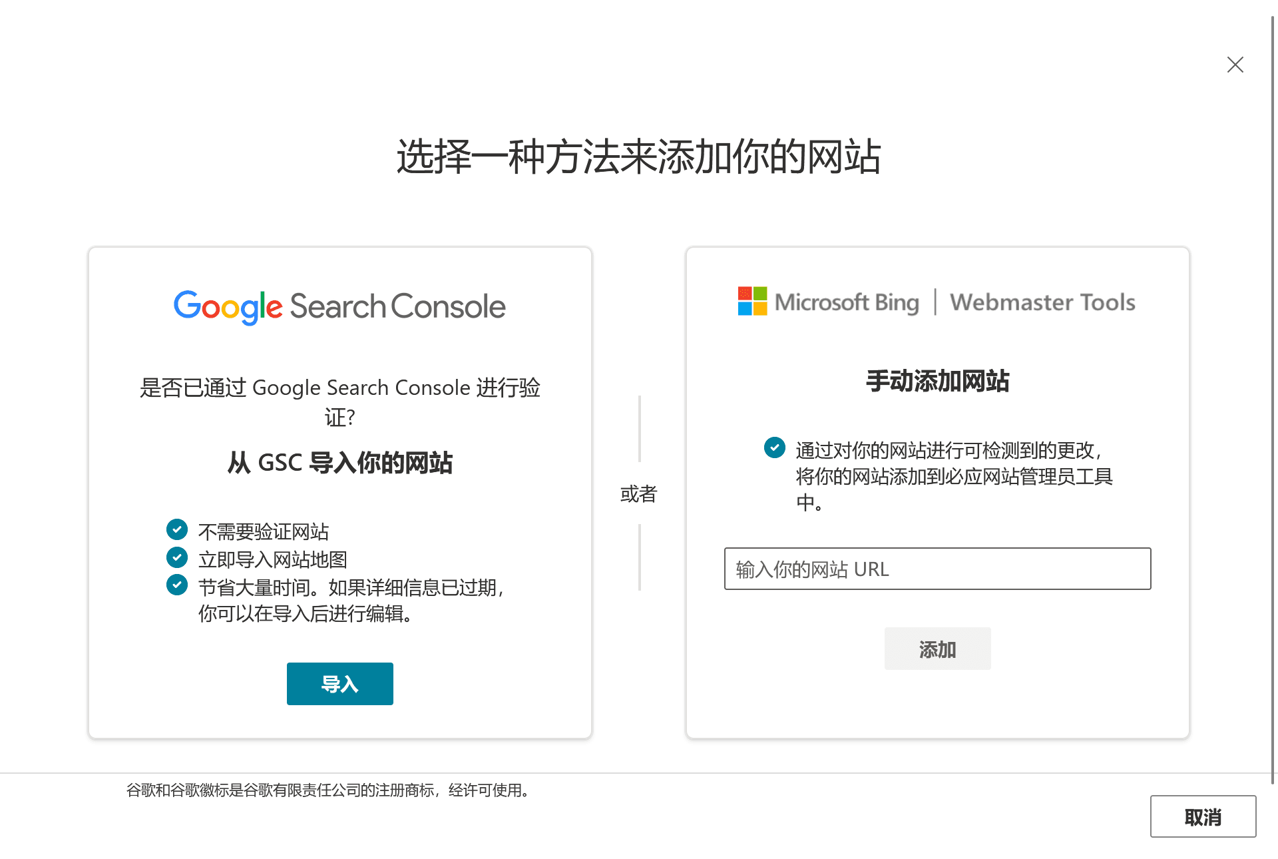Click the 添加 add button
This screenshot has height=859, width=1278.
tap(937, 649)
